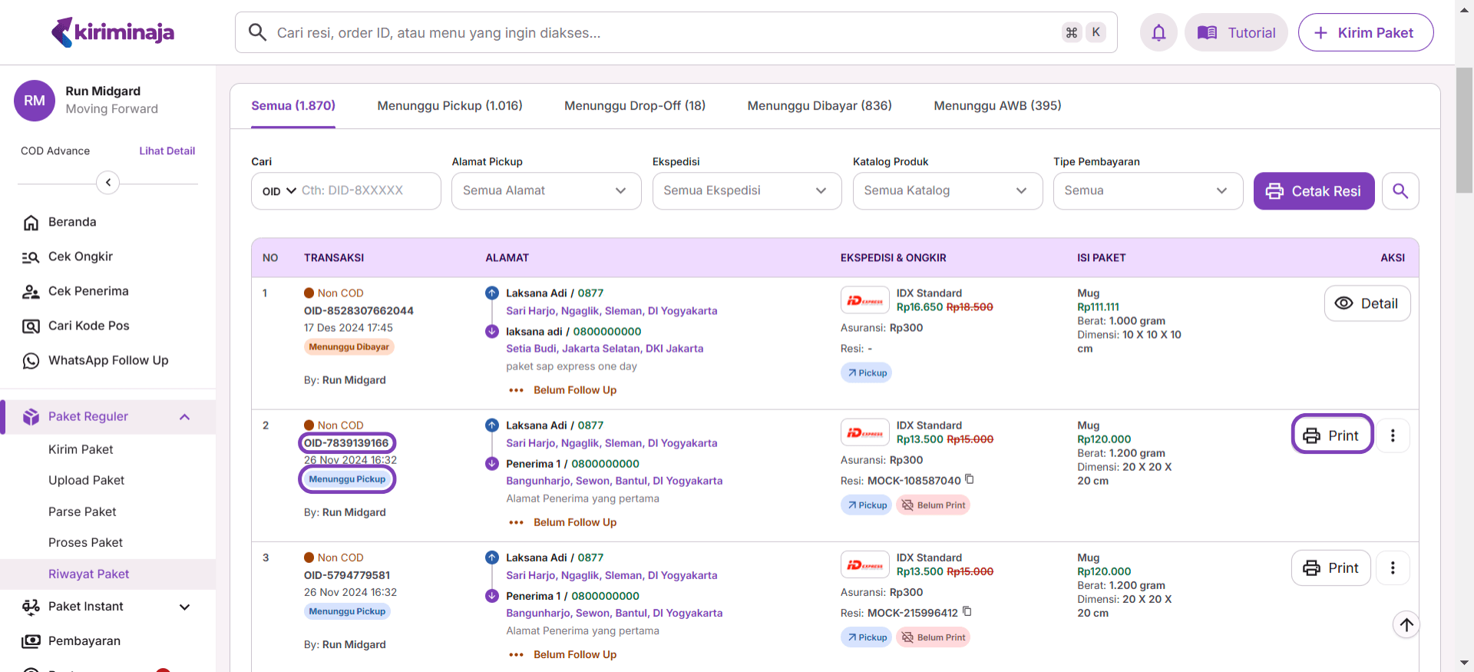Open Cek Ongkir from sidebar
Viewport: 1474px width, 672px height.
(80, 257)
